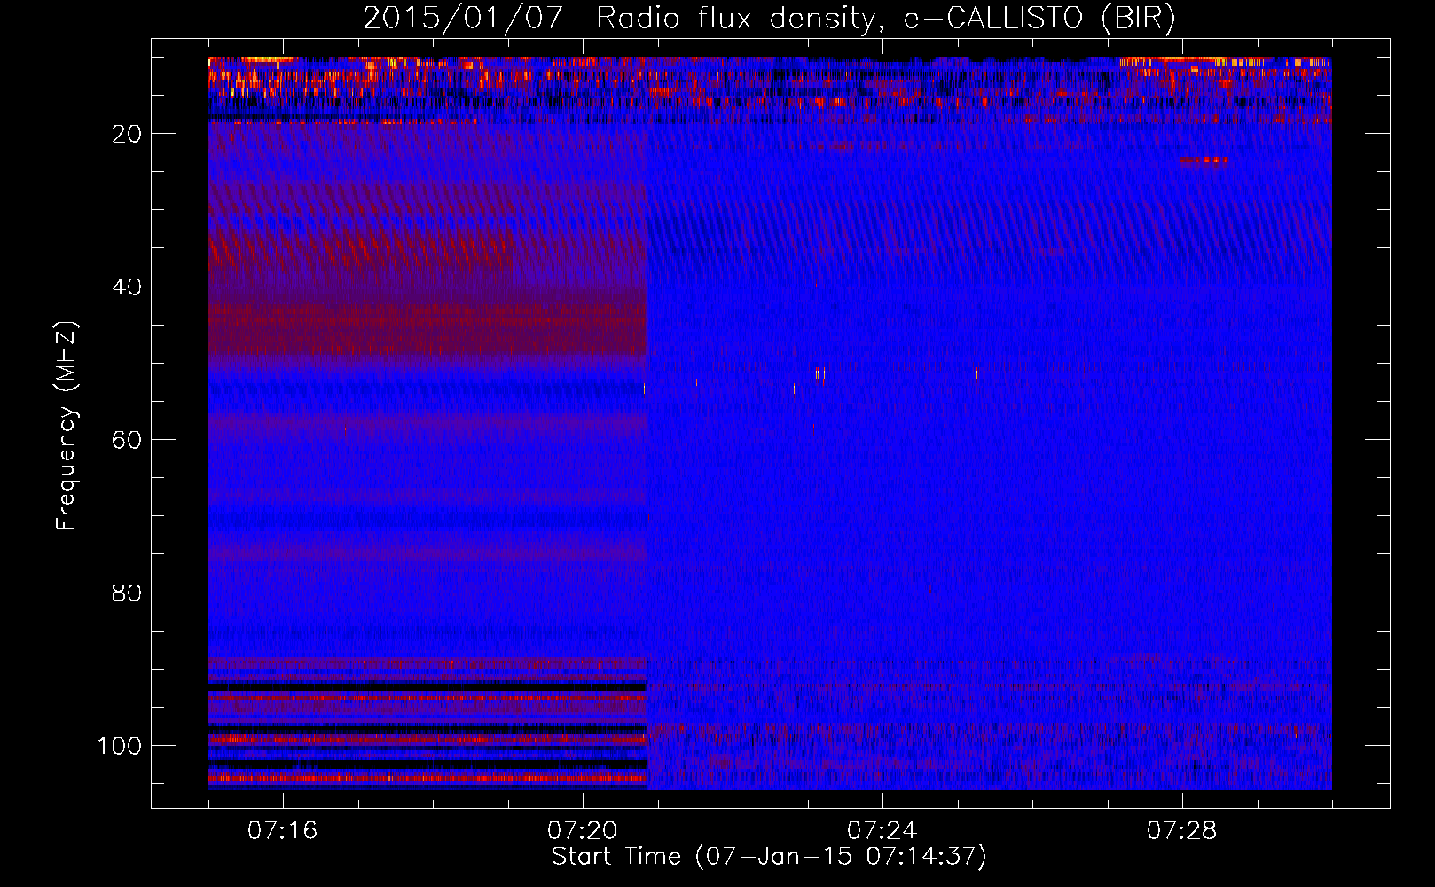Click the frequency tick label 80

tap(127, 593)
